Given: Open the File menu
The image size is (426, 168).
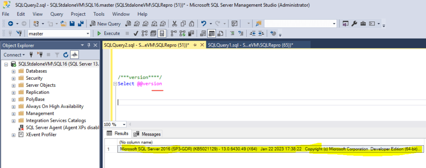Looking at the screenshot, I should 5,14.
